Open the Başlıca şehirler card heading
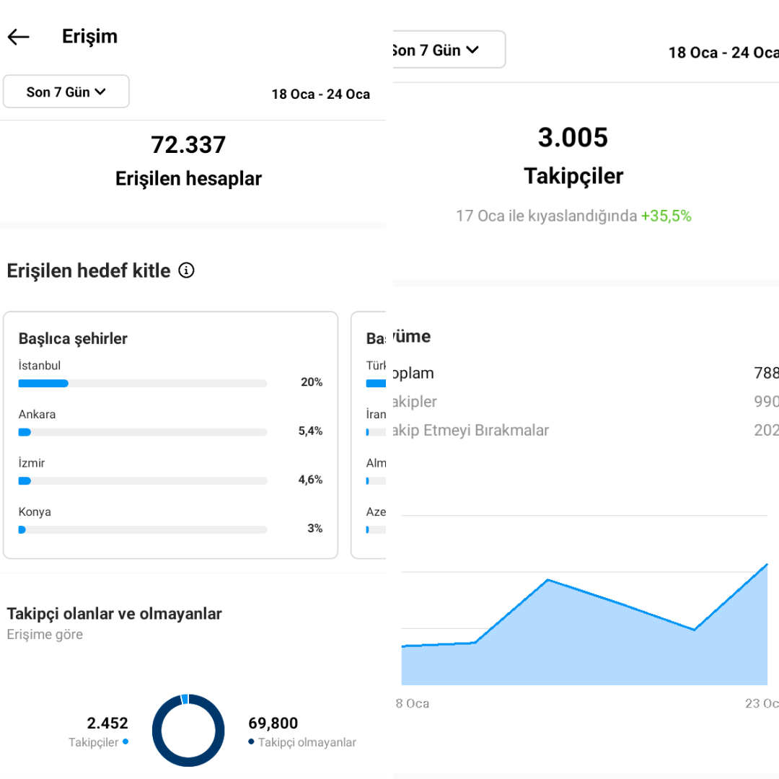 coord(73,338)
